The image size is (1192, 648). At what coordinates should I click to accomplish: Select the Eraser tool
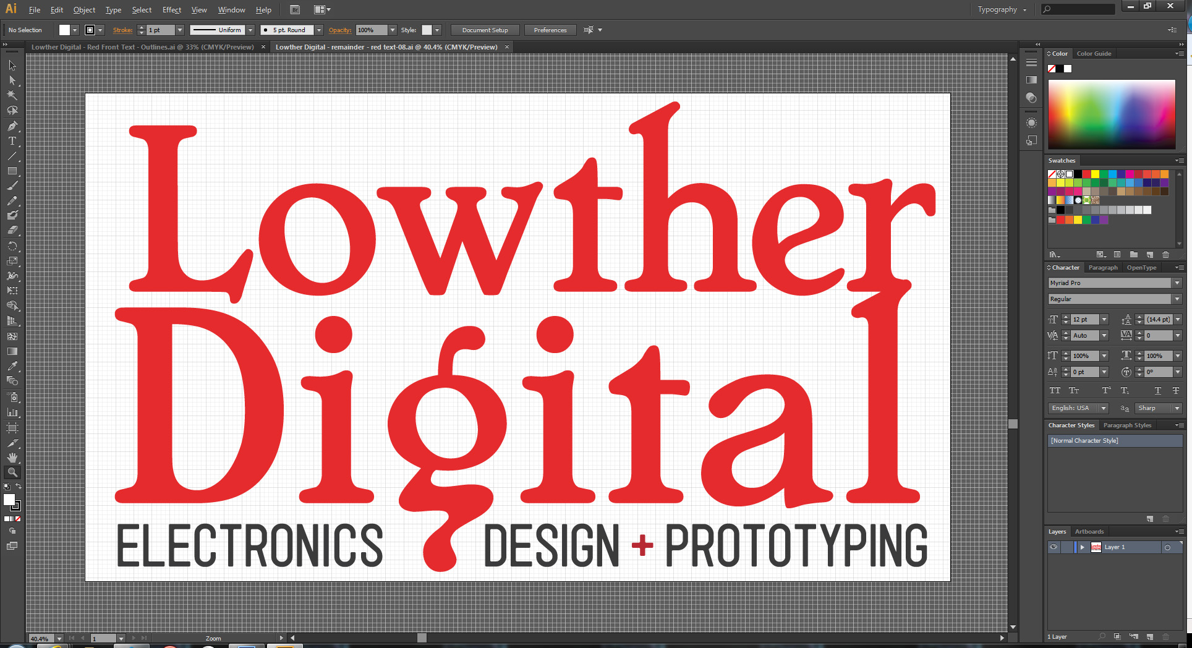click(12, 231)
